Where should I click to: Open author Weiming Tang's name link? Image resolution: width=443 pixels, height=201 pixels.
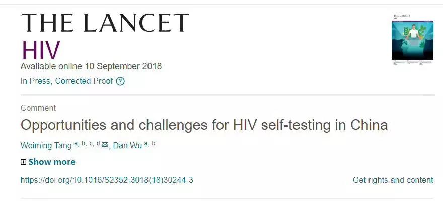(46, 145)
